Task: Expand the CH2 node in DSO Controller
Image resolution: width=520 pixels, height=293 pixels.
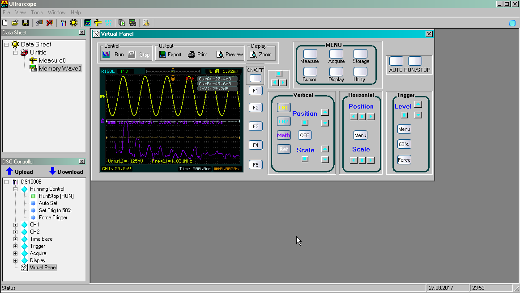Action: point(15,232)
